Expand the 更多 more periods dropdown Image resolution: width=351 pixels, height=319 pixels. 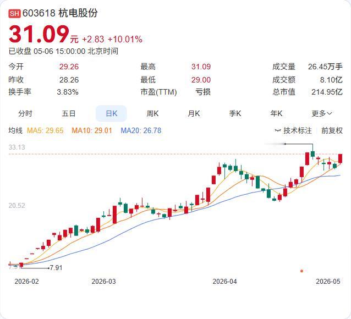tap(322, 113)
